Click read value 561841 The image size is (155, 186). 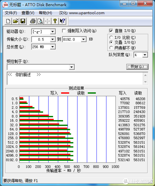(139, 147)
